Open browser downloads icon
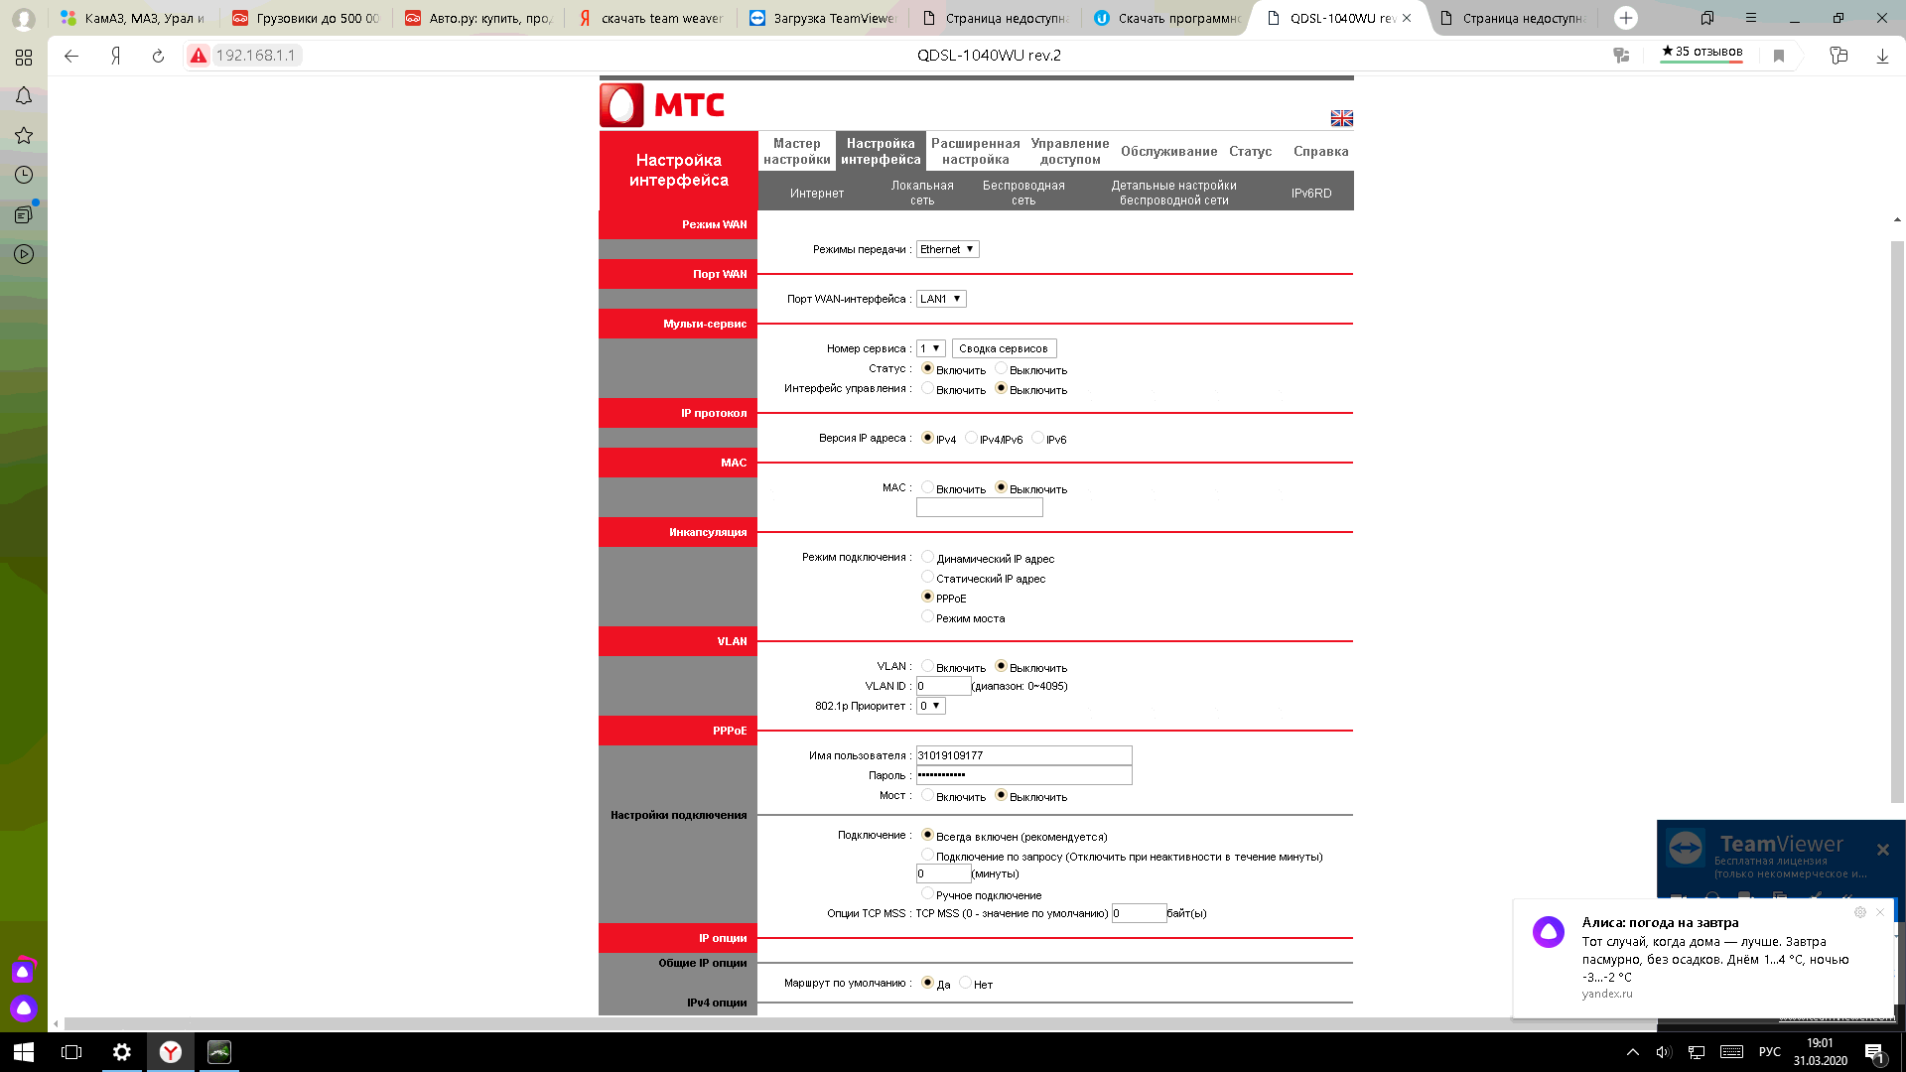1906x1072 pixels. (x=1881, y=56)
